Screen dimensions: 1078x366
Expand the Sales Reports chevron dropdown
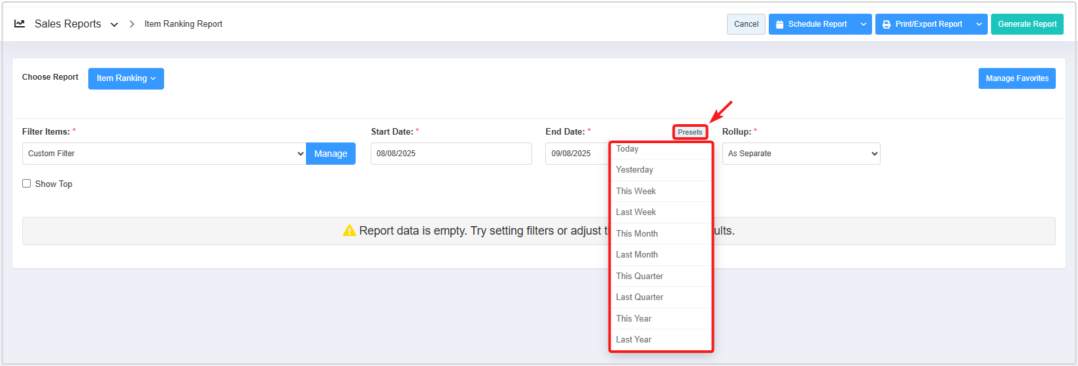point(114,25)
